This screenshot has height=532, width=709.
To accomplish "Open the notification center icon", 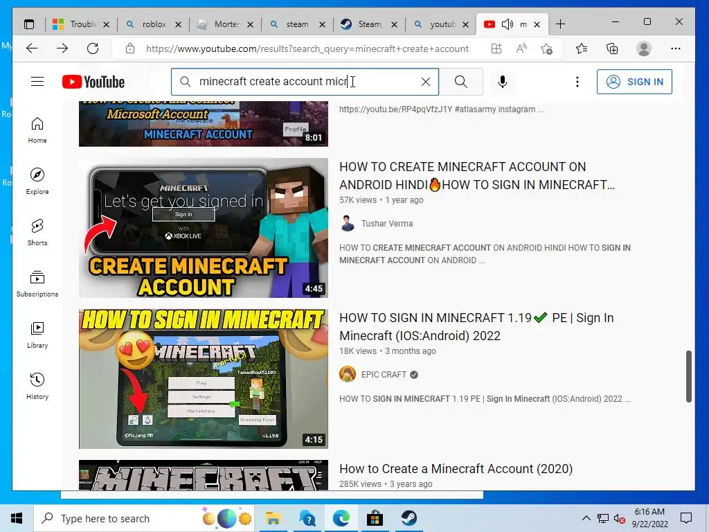I will pos(686,518).
